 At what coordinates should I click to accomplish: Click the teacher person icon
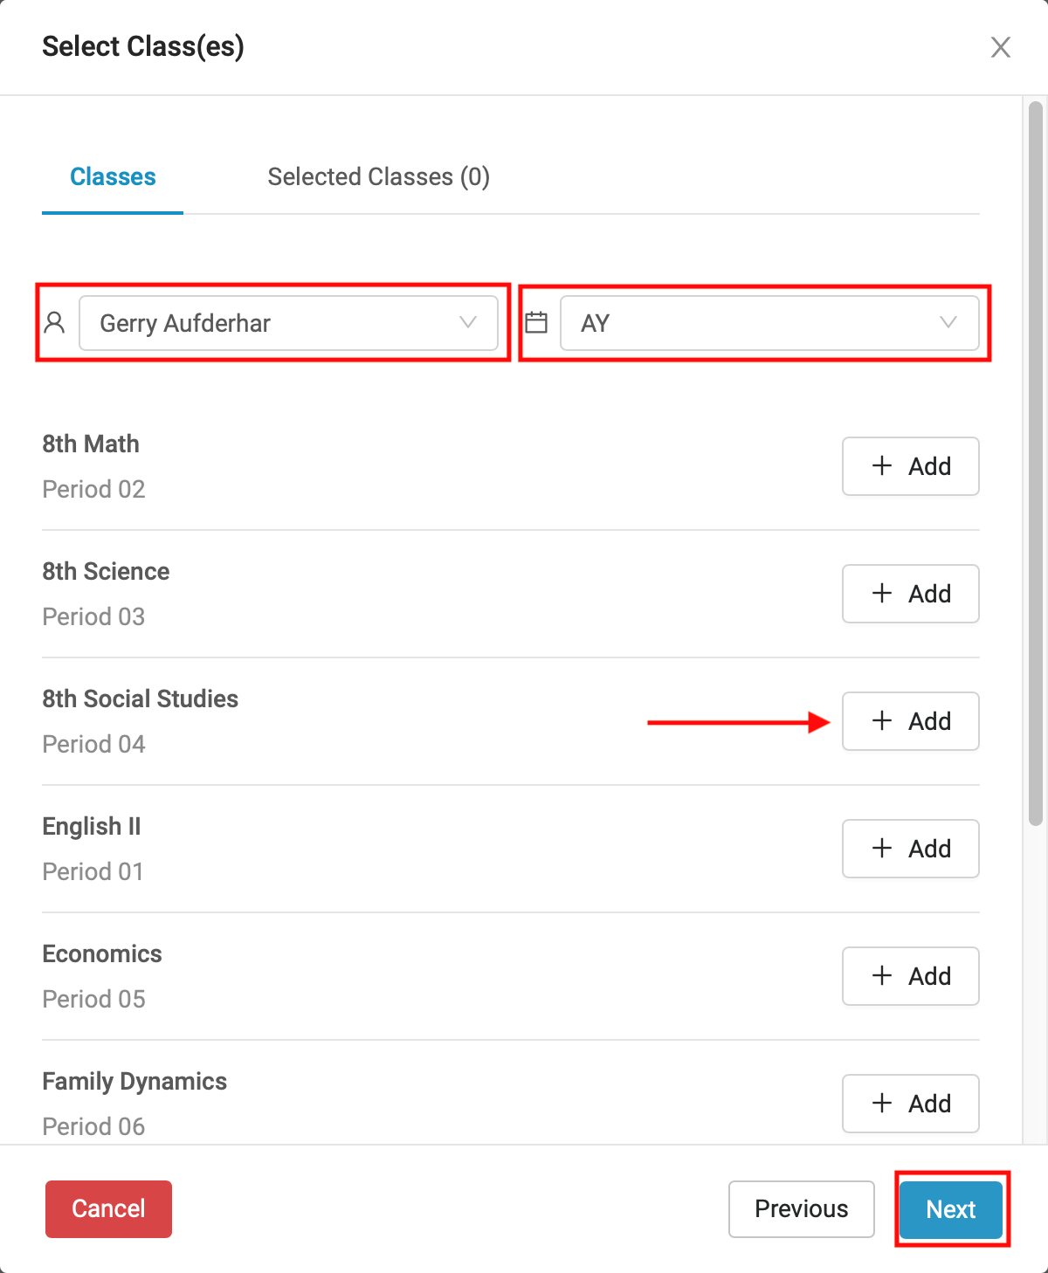(55, 323)
